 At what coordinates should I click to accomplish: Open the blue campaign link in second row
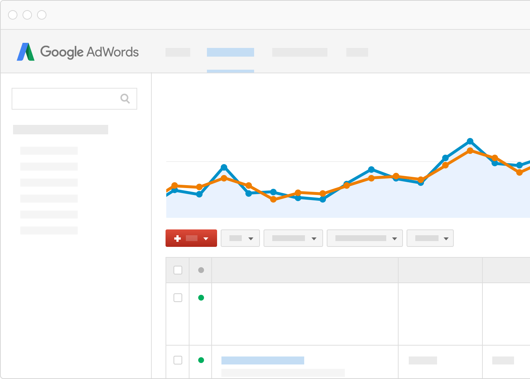point(263,360)
